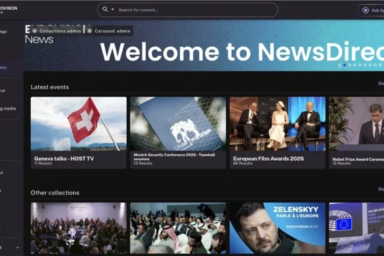The width and height of the screenshot is (384, 256).
Task: Click '66 Results' under European Film Awards
Action: (243, 163)
